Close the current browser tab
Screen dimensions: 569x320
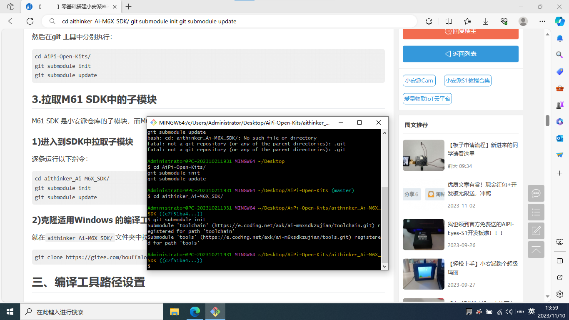click(115, 7)
